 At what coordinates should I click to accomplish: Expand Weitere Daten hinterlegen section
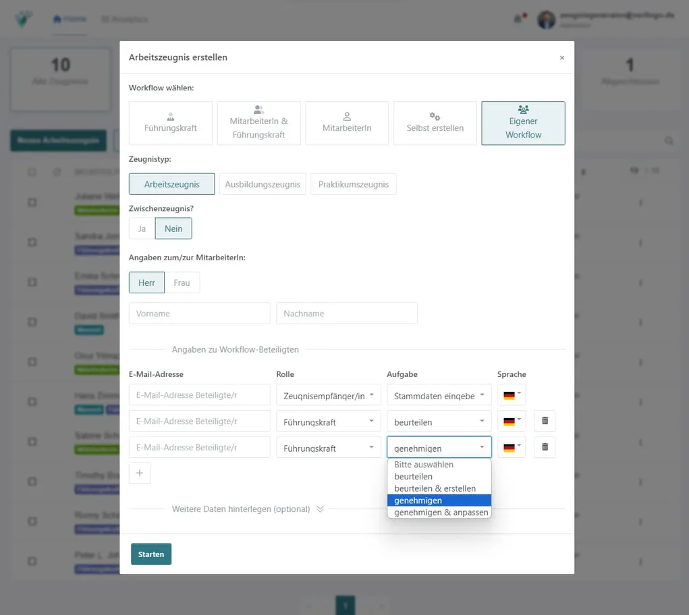point(248,508)
